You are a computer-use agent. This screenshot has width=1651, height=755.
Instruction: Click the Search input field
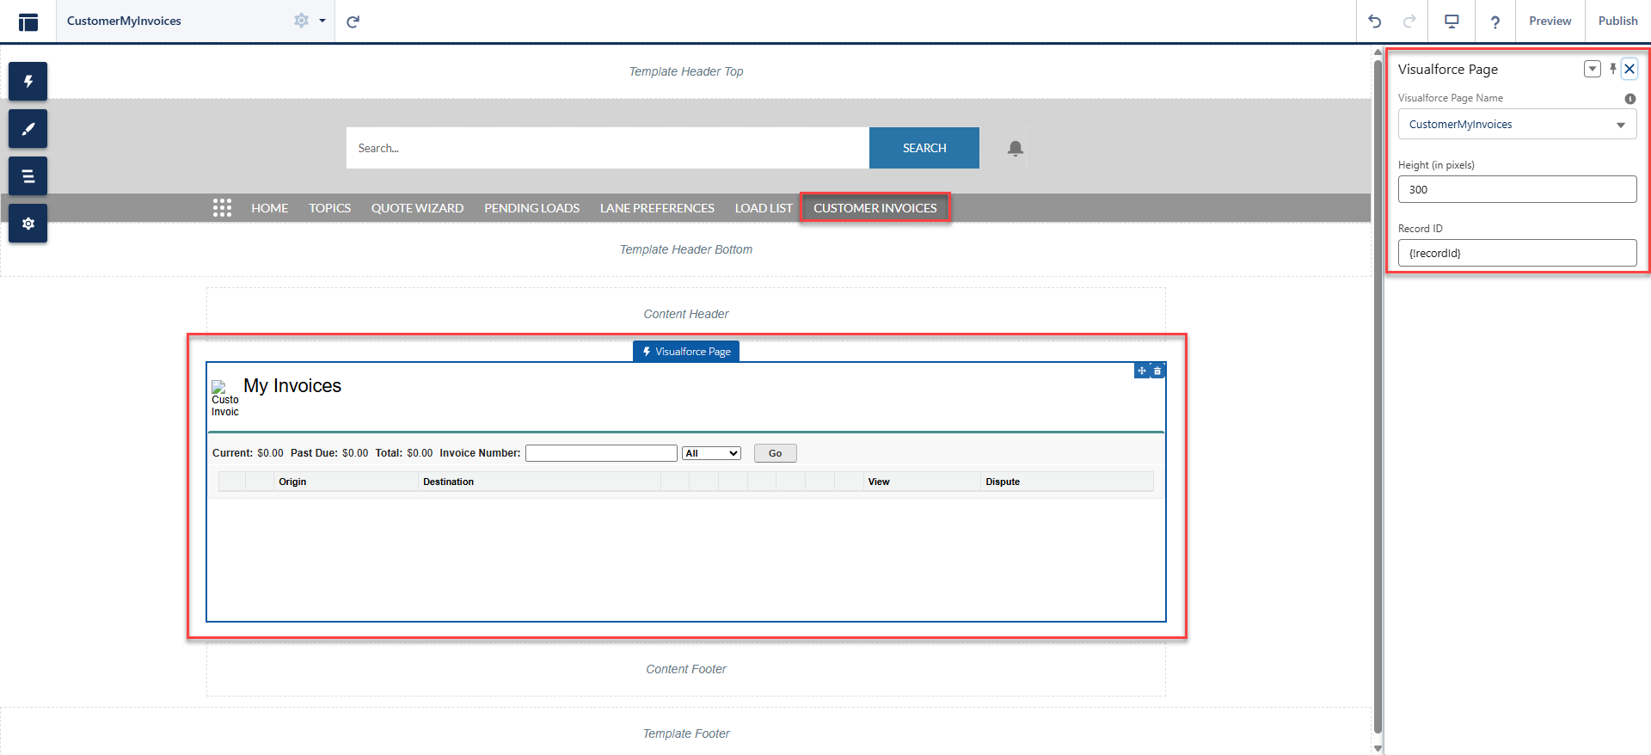click(607, 148)
